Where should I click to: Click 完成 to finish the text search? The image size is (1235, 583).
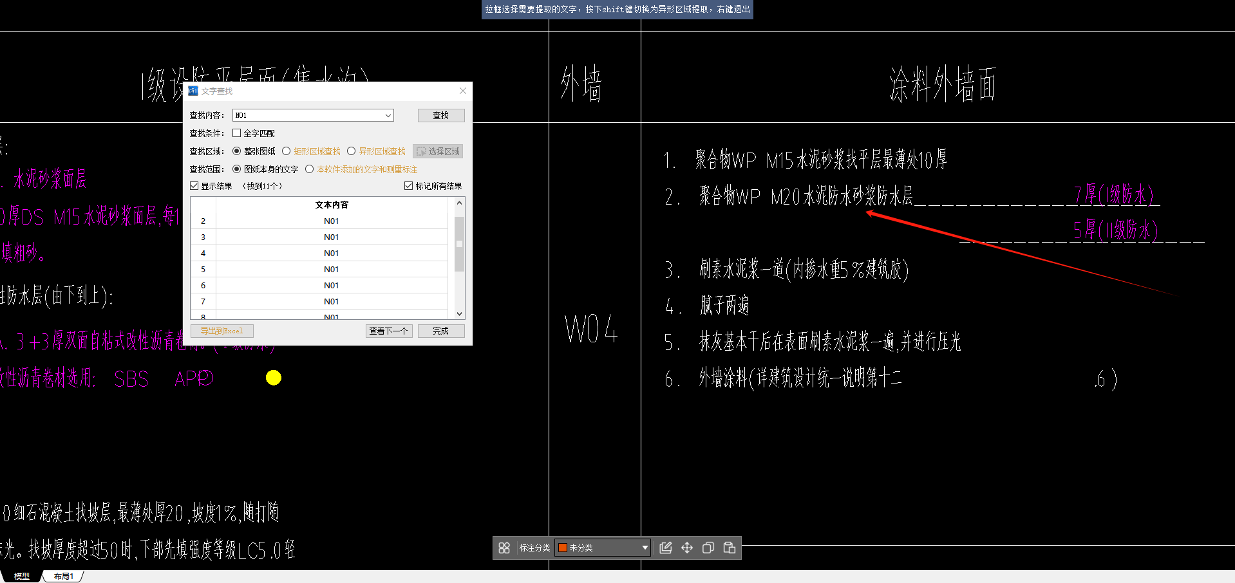tap(440, 330)
